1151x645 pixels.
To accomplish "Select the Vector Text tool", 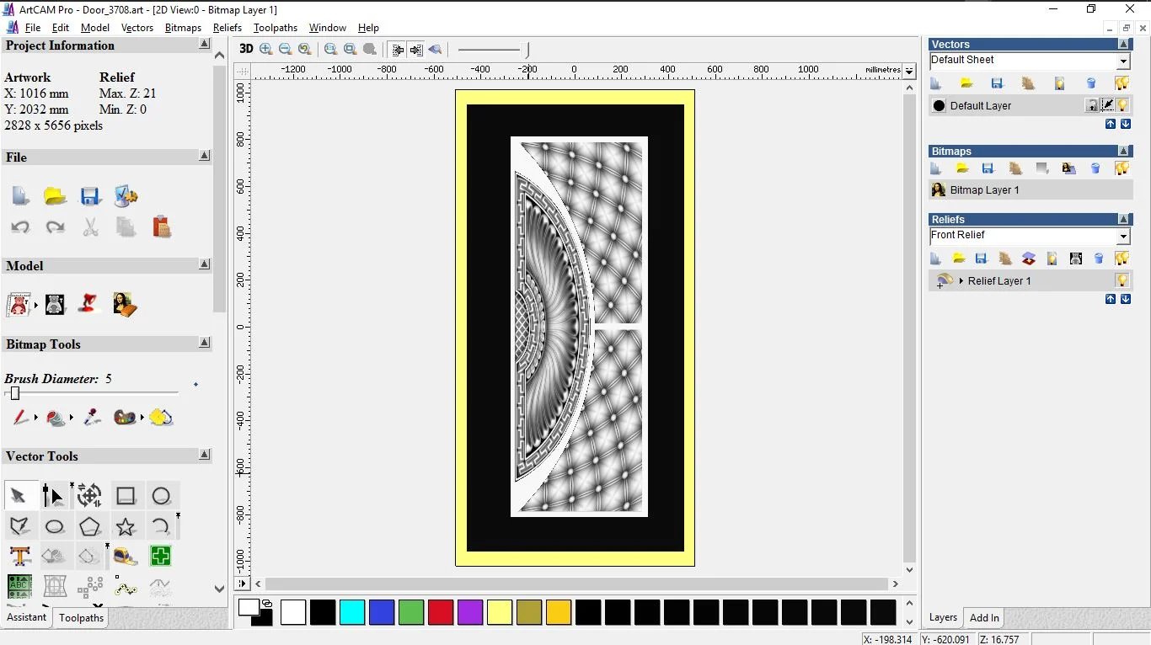I will click(x=20, y=556).
